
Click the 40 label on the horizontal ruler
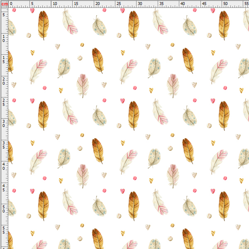tap(183, 3)
